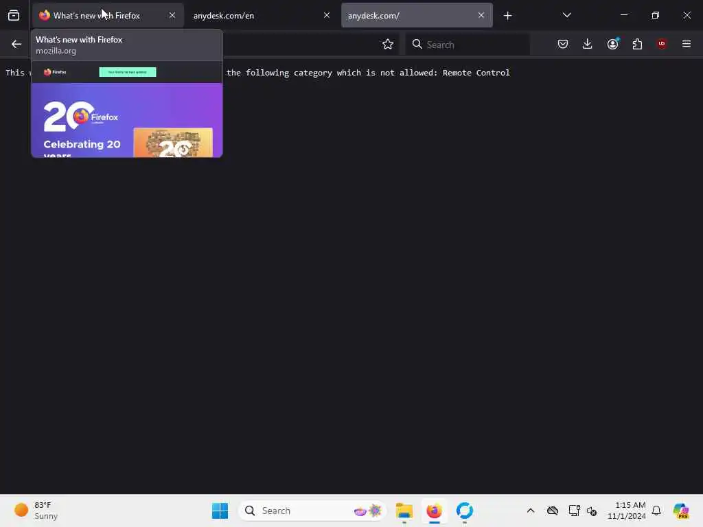
Task: Open a new tab with plus button
Action: coord(507,16)
